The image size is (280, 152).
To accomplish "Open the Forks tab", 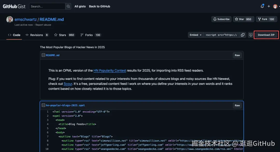I will (x=89, y=35).
